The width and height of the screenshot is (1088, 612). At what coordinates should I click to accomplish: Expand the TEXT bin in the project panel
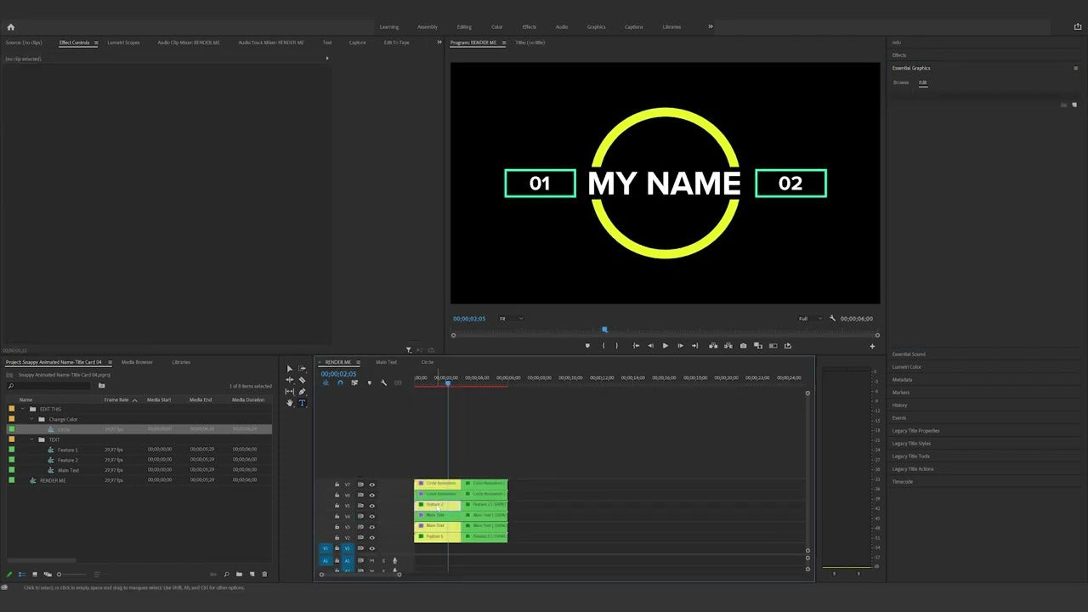pos(31,439)
